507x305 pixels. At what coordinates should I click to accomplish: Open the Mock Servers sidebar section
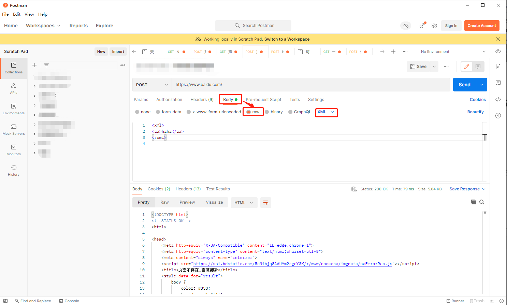point(14,130)
